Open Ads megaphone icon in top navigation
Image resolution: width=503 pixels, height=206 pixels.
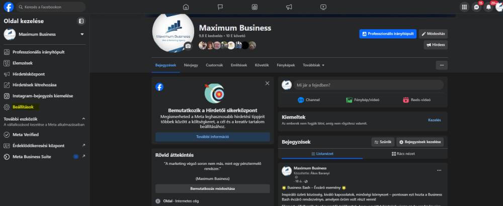click(289, 7)
